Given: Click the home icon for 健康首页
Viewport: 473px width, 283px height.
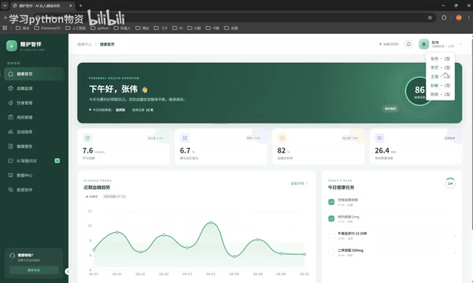Looking at the screenshot, I should point(10,74).
